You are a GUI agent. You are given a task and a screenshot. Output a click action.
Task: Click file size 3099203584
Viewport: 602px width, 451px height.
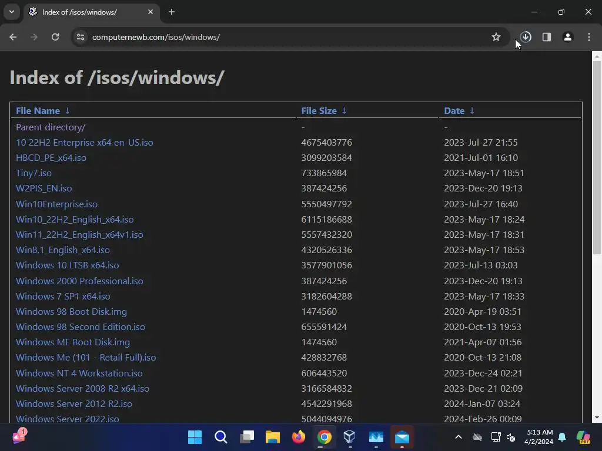326,157
